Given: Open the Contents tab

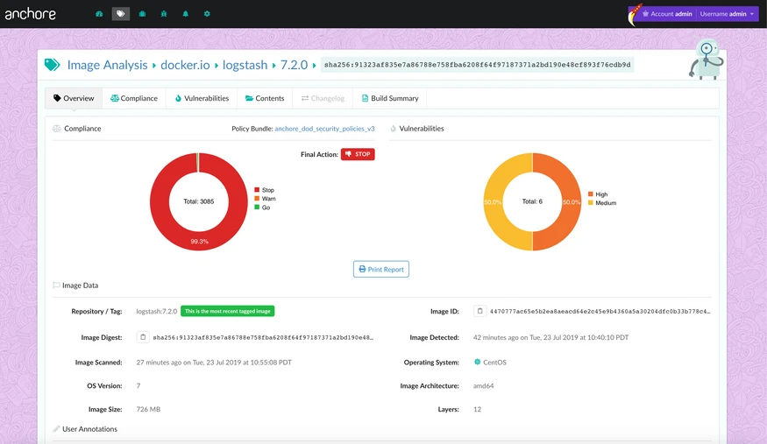Looking at the screenshot, I should pos(265,98).
